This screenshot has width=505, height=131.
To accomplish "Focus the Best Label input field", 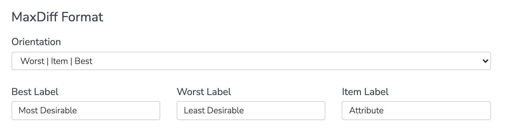I will coord(86,111).
